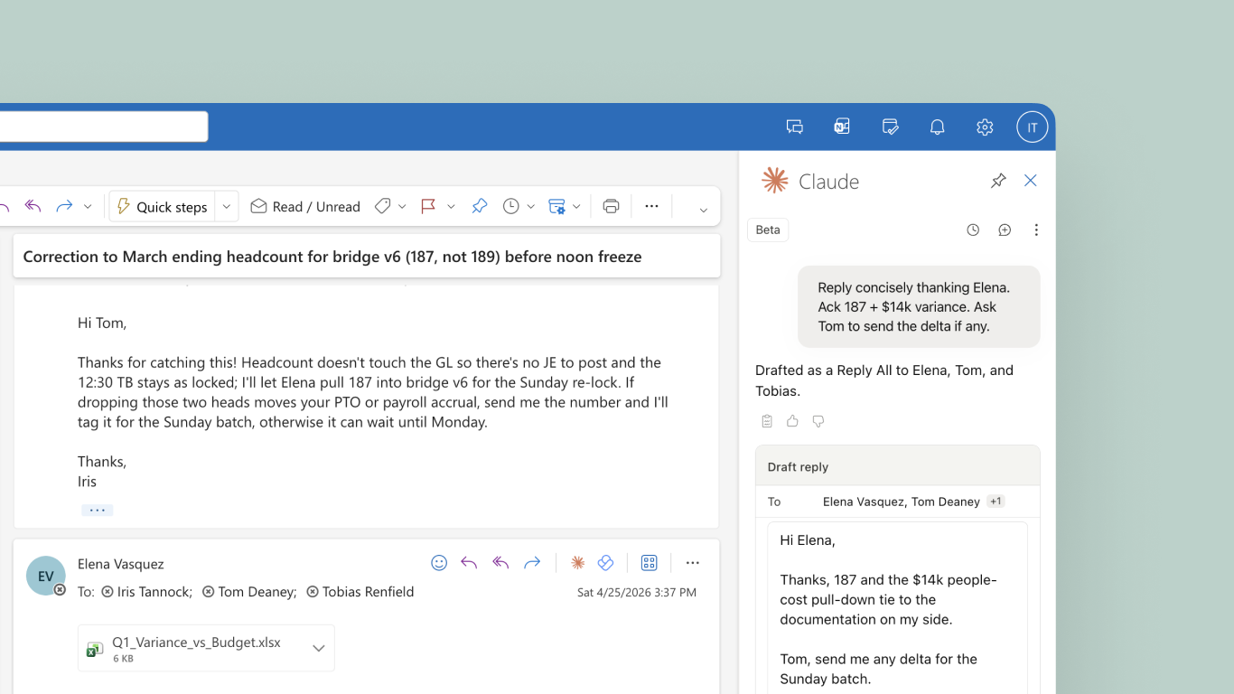Click in the search box in header
This screenshot has width=1234, height=694.
click(x=104, y=127)
